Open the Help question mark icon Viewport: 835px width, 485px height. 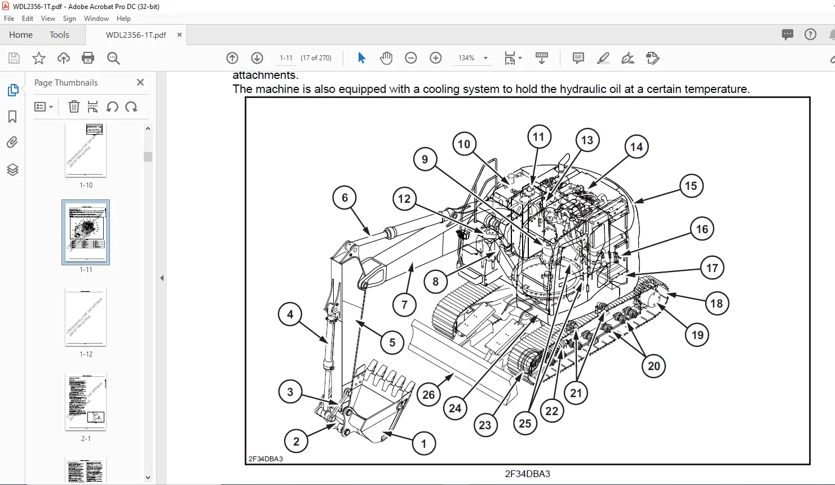[810, 34]
